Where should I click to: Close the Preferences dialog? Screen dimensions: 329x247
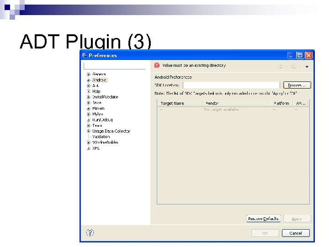pos(308,55)
